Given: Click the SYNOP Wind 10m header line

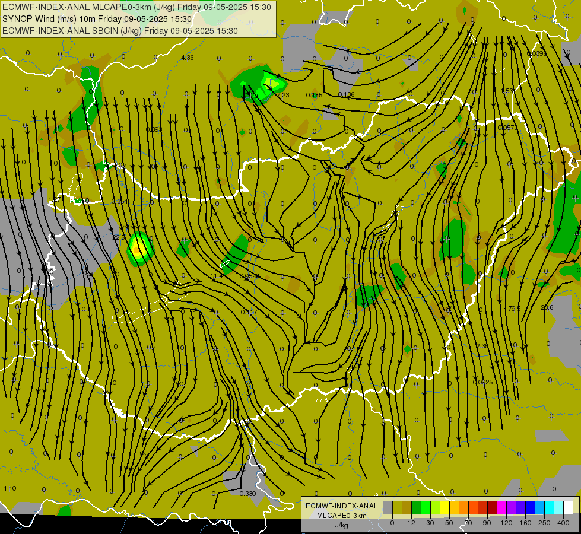Looking at the screenshot, I should click(97, 19).
